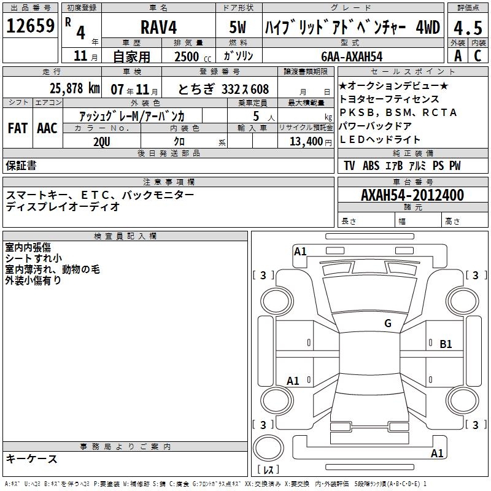The width and height of the screenshot is (491, 491).
Task: Click the ディスプレイオーディオ note line
Action: (x=63, y=207)
